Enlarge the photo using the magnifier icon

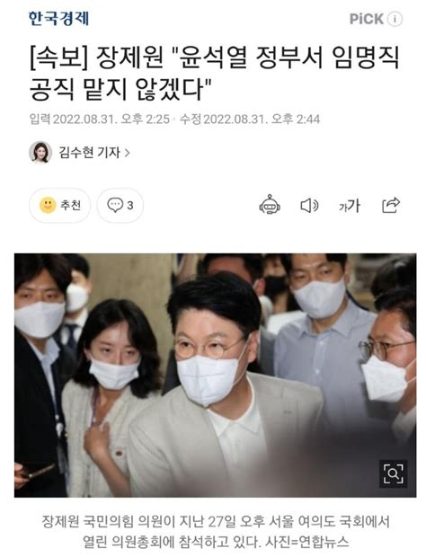pos(394,473)
